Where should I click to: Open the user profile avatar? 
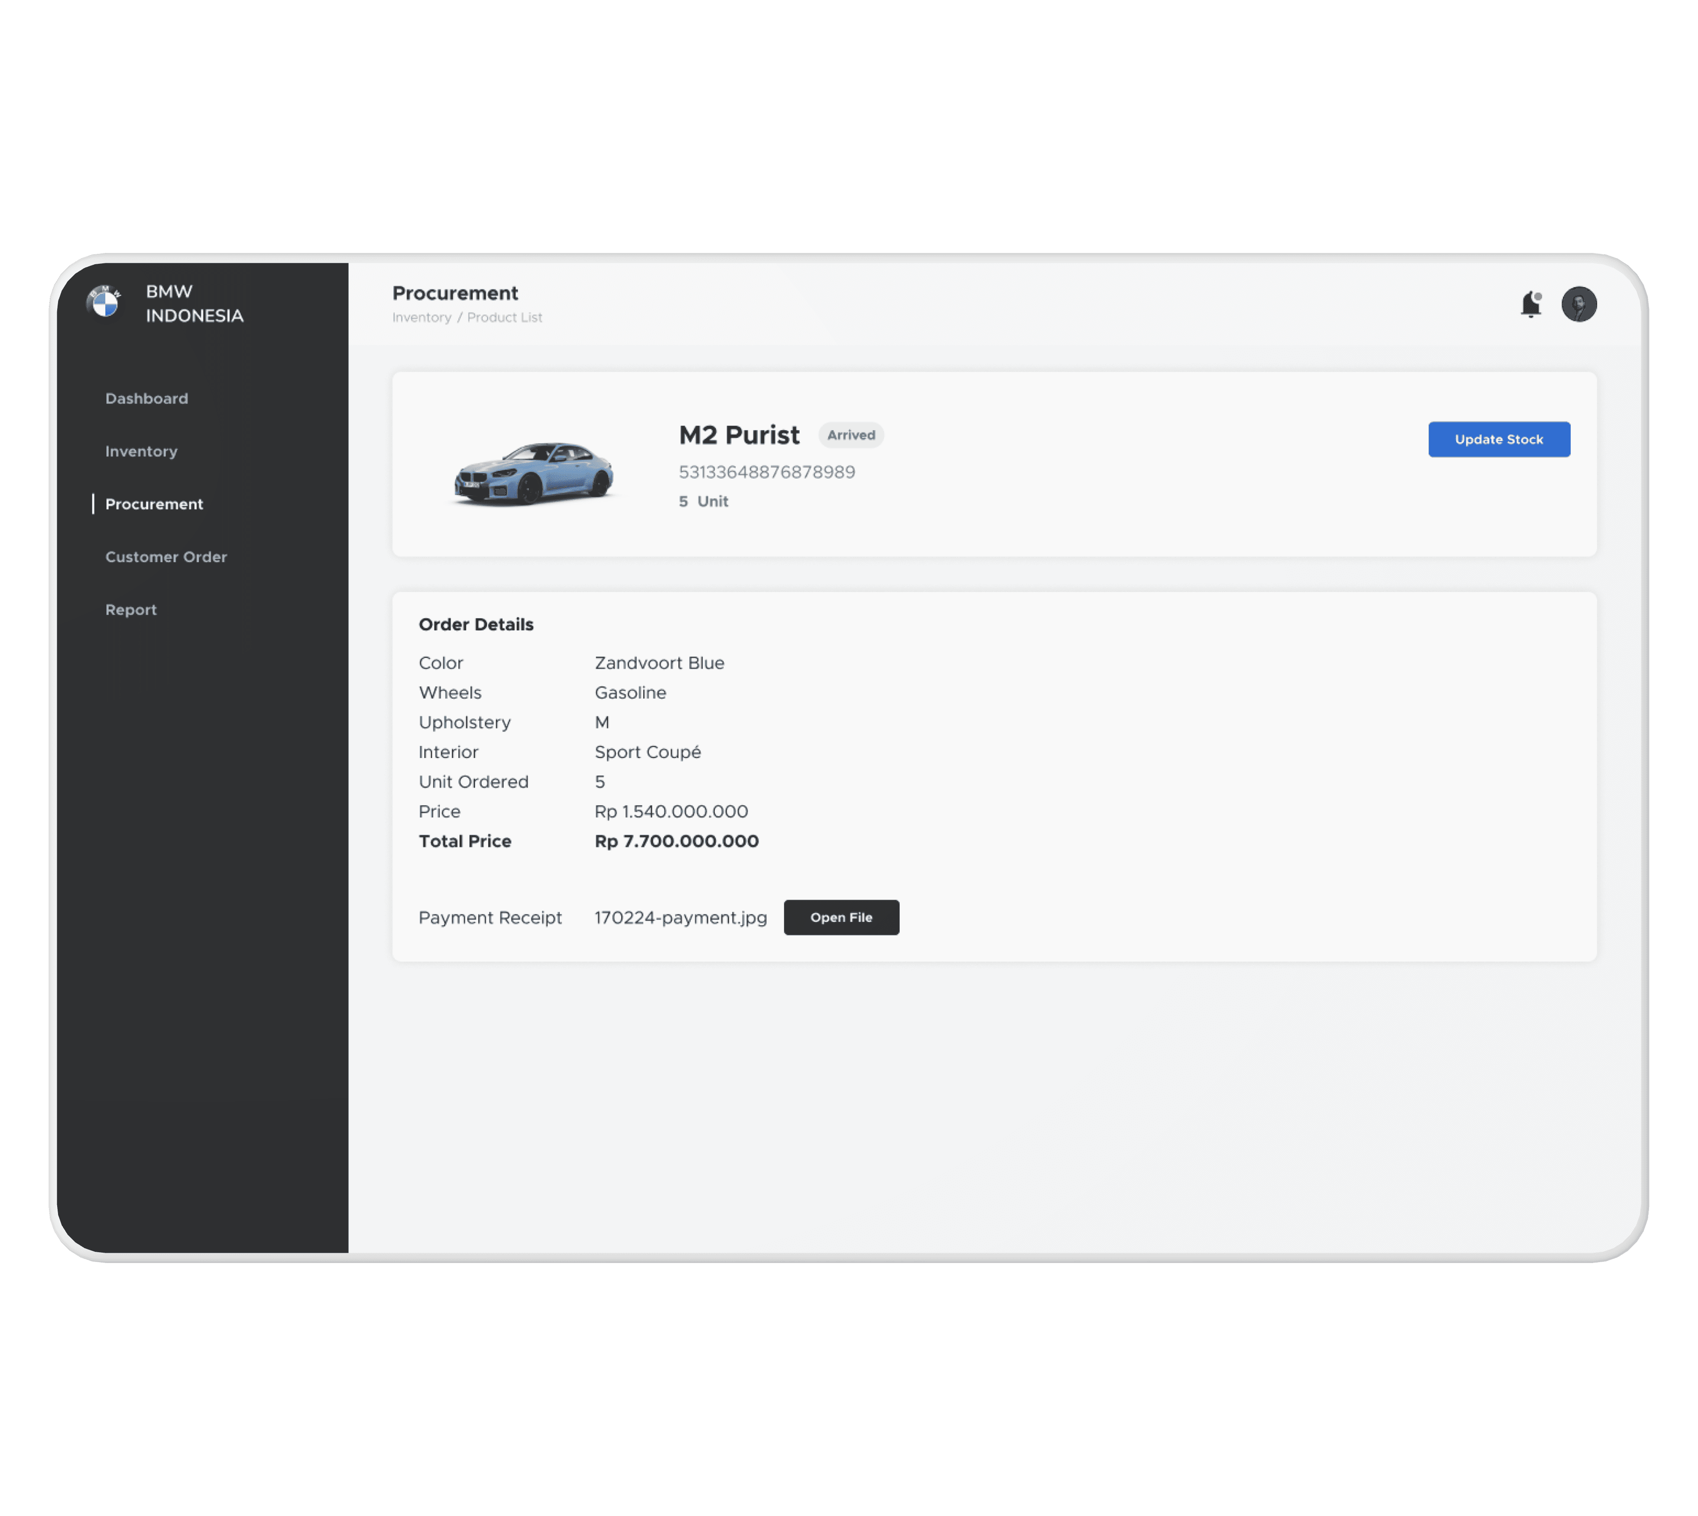[1579, 304]
